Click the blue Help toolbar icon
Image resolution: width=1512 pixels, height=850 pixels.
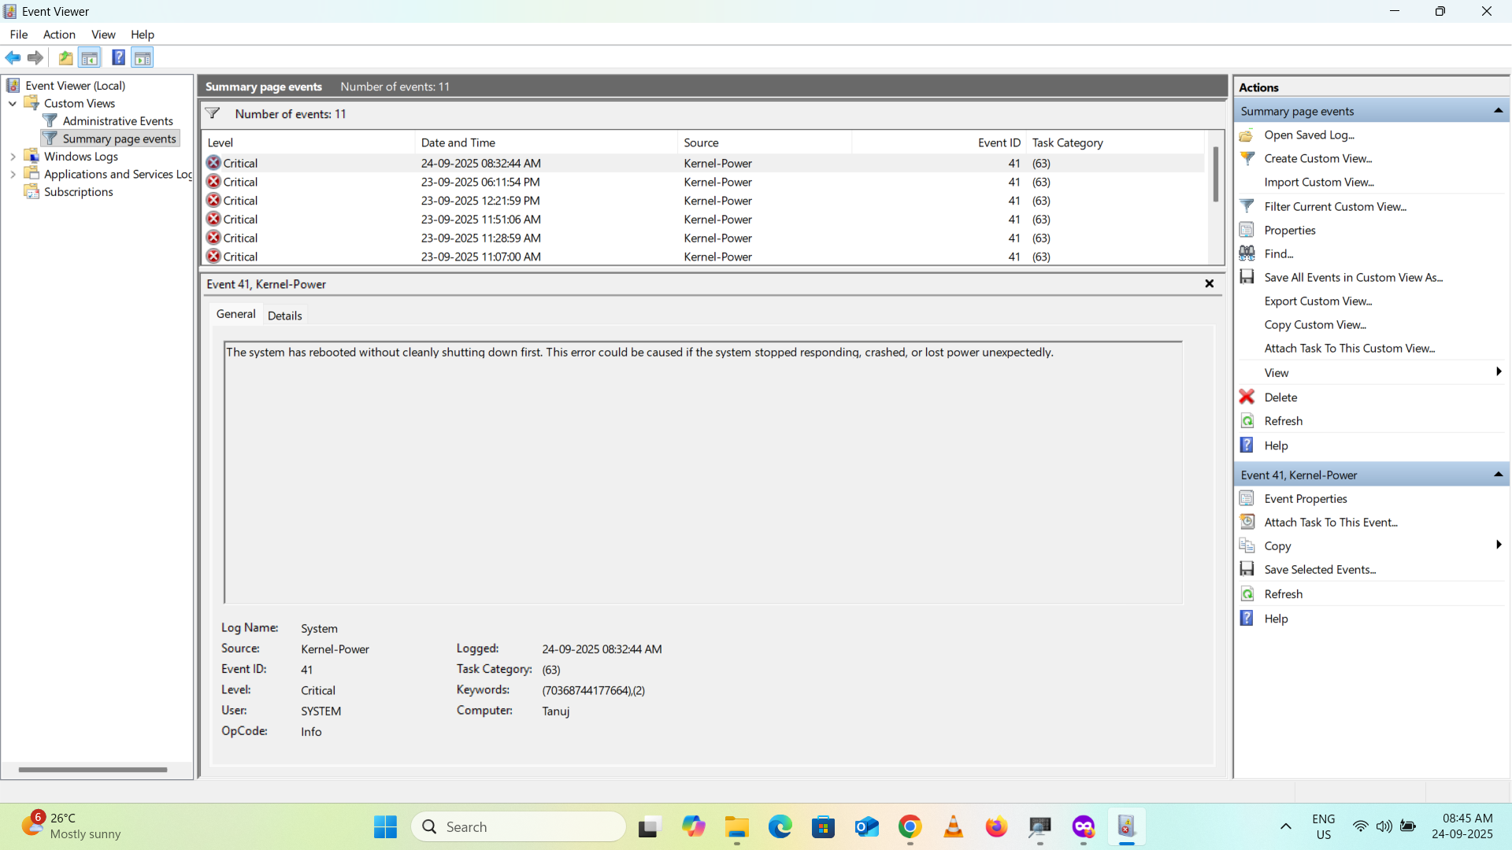(118, 57)
